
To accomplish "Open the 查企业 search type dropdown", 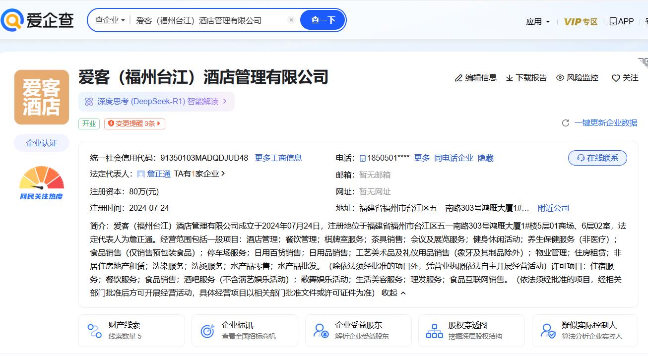I will point(110,20).
